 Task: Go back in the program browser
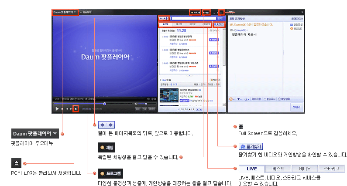[161, 18]
